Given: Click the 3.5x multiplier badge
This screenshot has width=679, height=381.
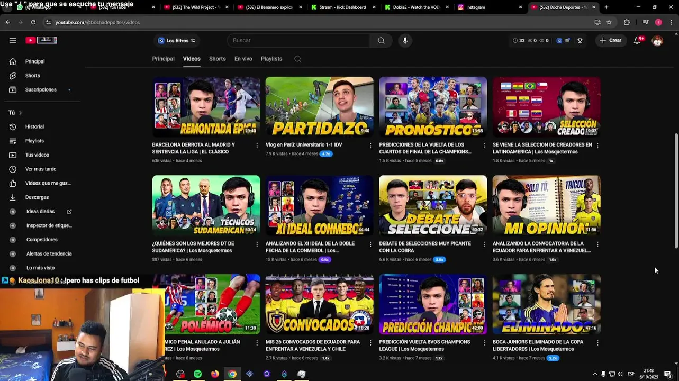Looking at the screenshot, I should [439, 260].
